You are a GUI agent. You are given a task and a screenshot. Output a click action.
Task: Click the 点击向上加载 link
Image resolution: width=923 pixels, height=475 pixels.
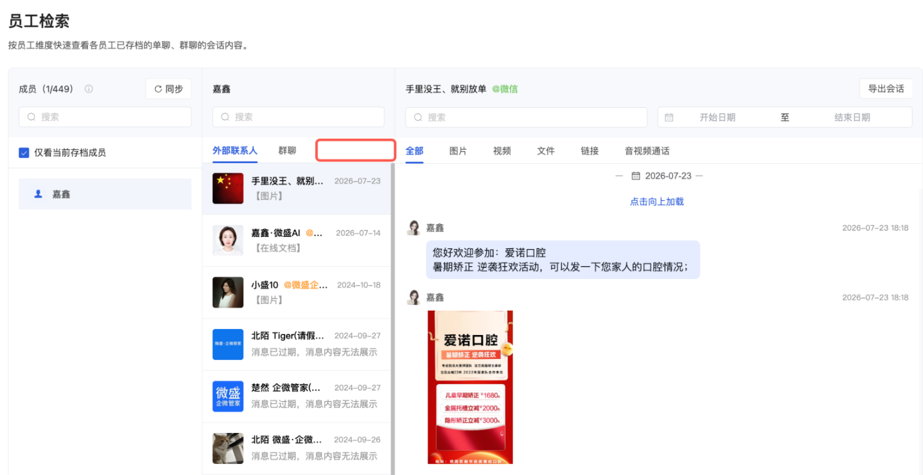[x=656, y=201]
